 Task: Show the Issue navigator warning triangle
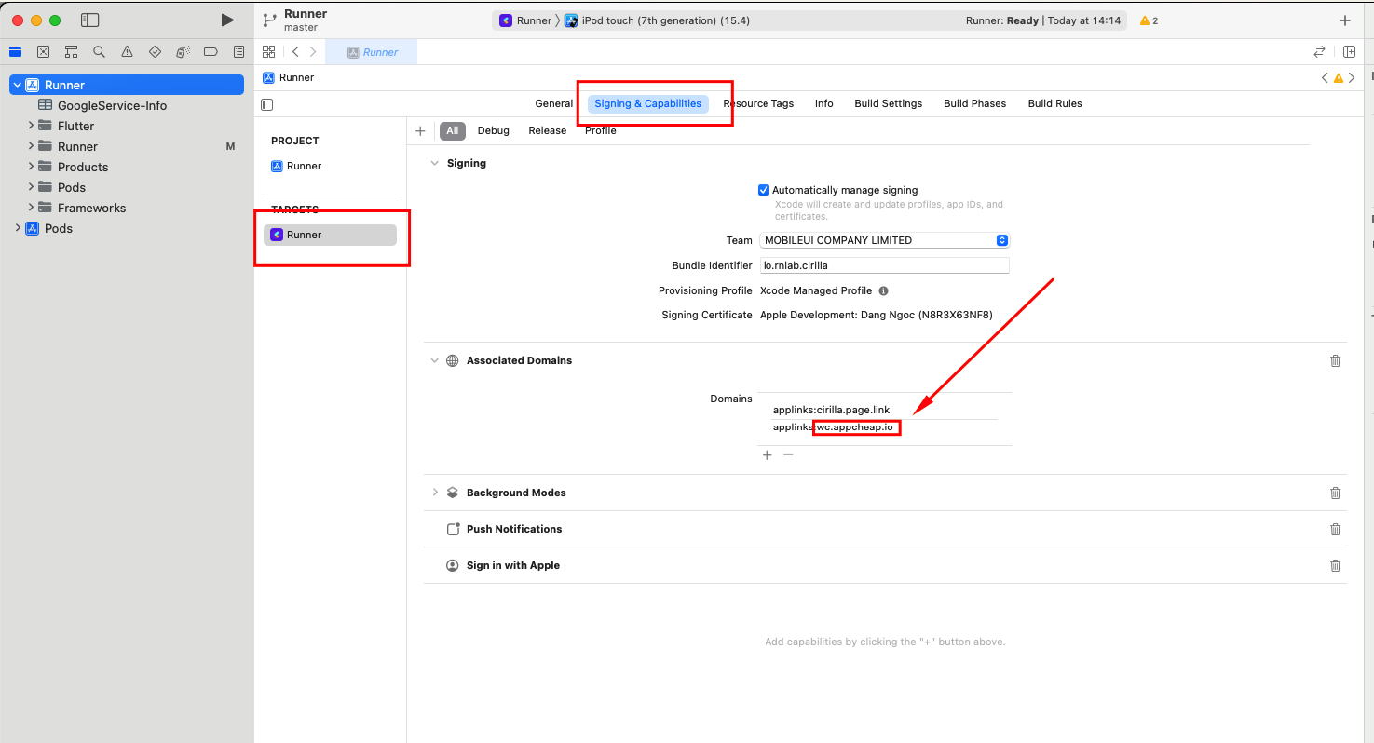click(127, 52)
